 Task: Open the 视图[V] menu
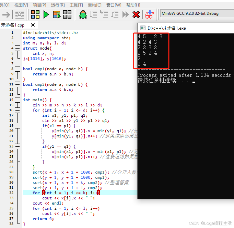tap(21, 5)
